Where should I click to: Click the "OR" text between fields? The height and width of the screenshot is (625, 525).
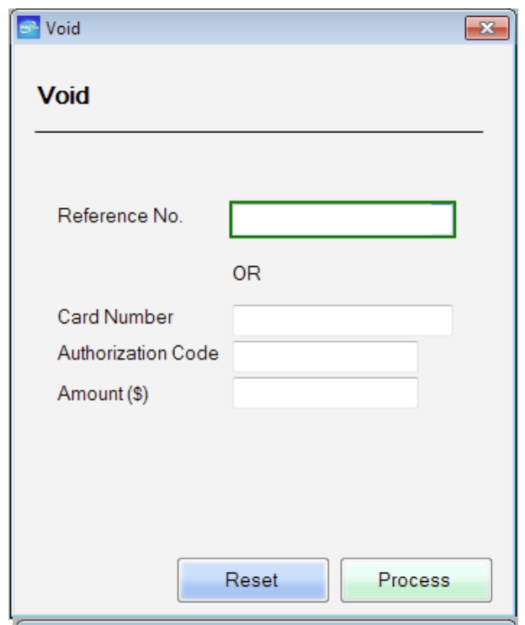pos(247,275)
